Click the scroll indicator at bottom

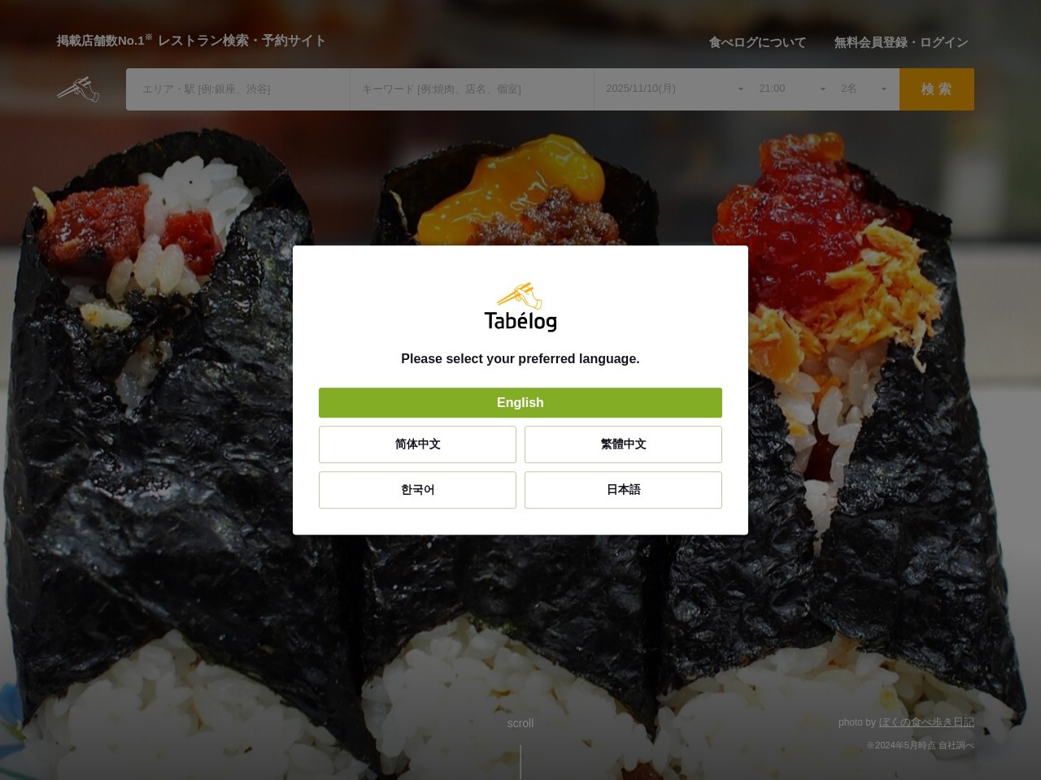click(x=520, y=723)
